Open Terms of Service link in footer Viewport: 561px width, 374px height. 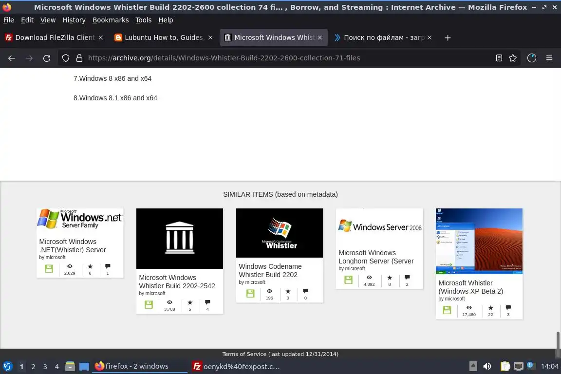280,354
